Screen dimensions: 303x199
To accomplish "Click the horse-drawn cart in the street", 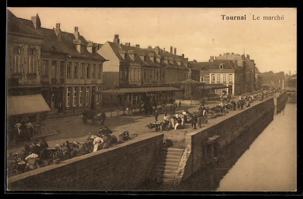I will 93,117.
